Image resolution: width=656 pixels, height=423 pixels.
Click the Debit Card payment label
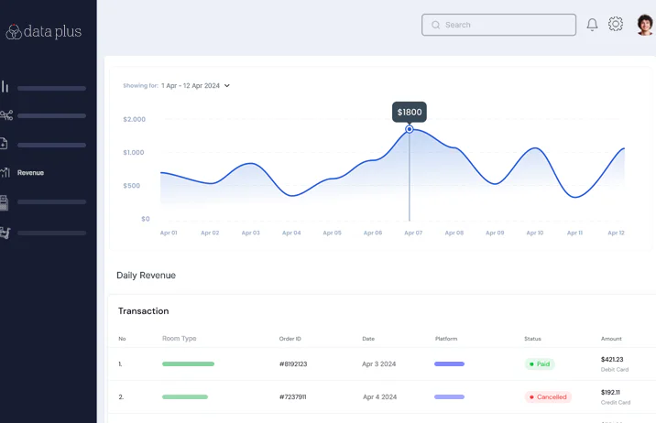[x=615, y=370]
